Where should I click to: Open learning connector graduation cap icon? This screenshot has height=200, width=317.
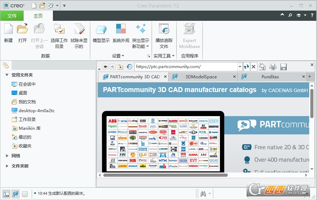[x=299, y=15]
